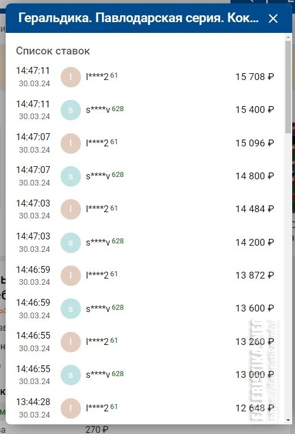The image size is (295, 434).
Task: Click the bid list scrollbar thumb
Action: tap(288, 87)
